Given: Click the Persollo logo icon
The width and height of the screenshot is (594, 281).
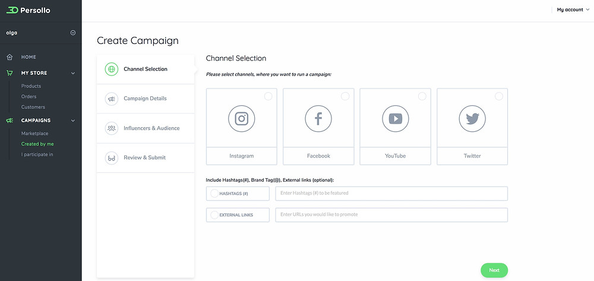Looking at the screenshot, I should click(x=12, y=10).
